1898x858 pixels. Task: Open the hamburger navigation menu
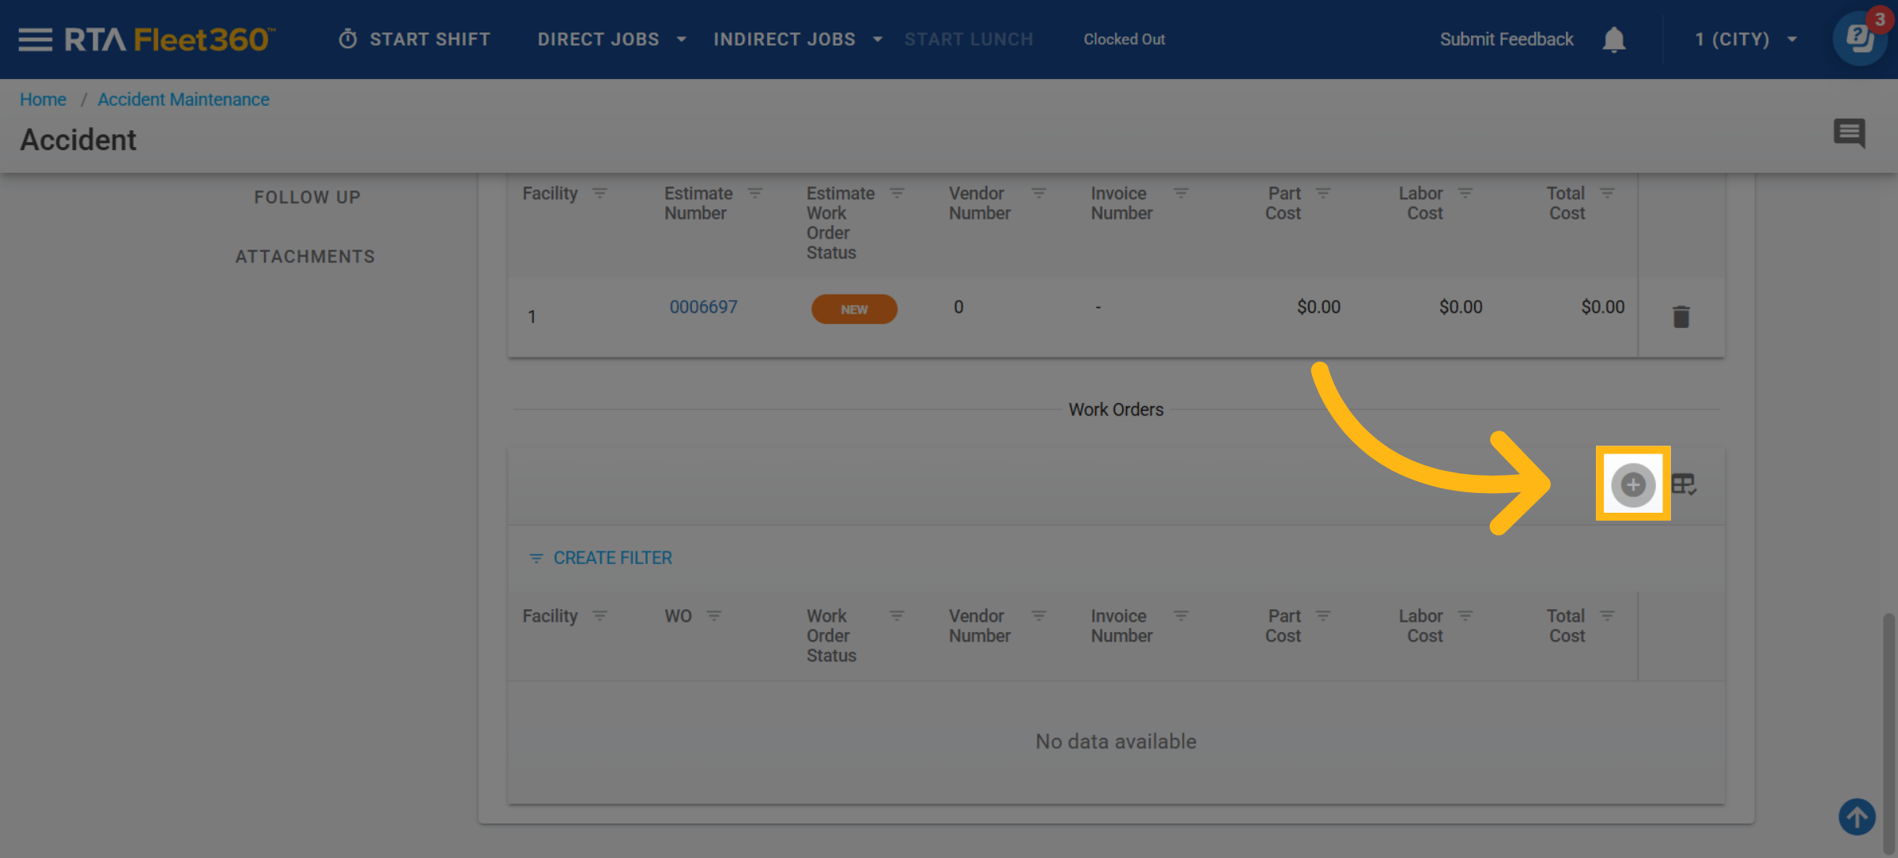(35, 39)
